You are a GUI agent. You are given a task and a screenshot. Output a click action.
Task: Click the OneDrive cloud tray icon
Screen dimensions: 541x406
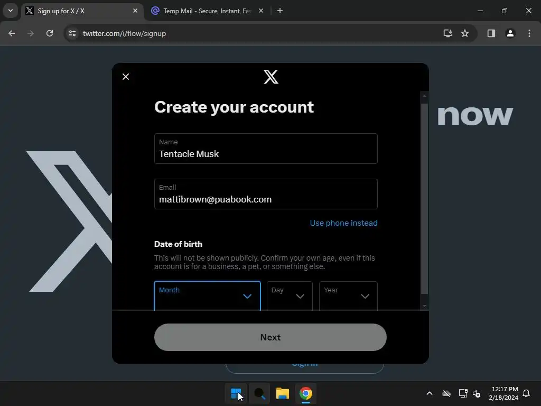coord(446,393)
